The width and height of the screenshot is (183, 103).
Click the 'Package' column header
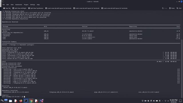pos(5,27)
